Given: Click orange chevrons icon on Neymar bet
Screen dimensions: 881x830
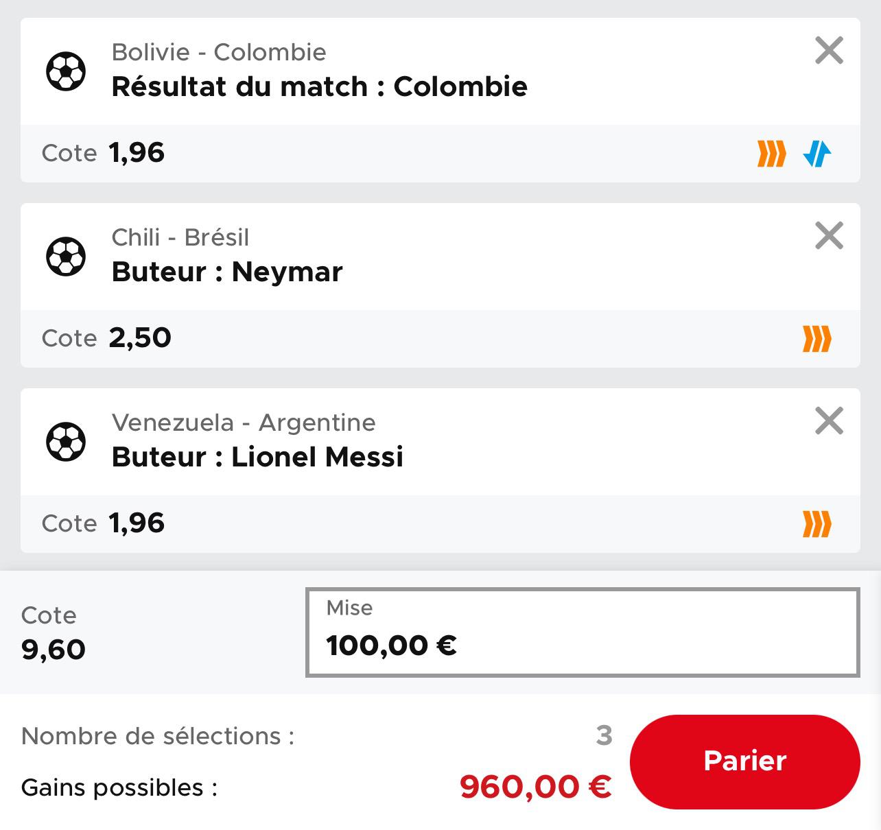Looking at the screenshot, I should coord(817,339).
